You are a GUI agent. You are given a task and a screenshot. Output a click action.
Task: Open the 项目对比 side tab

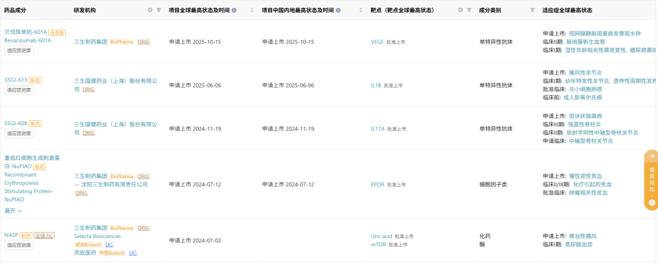tap(651, 180)
